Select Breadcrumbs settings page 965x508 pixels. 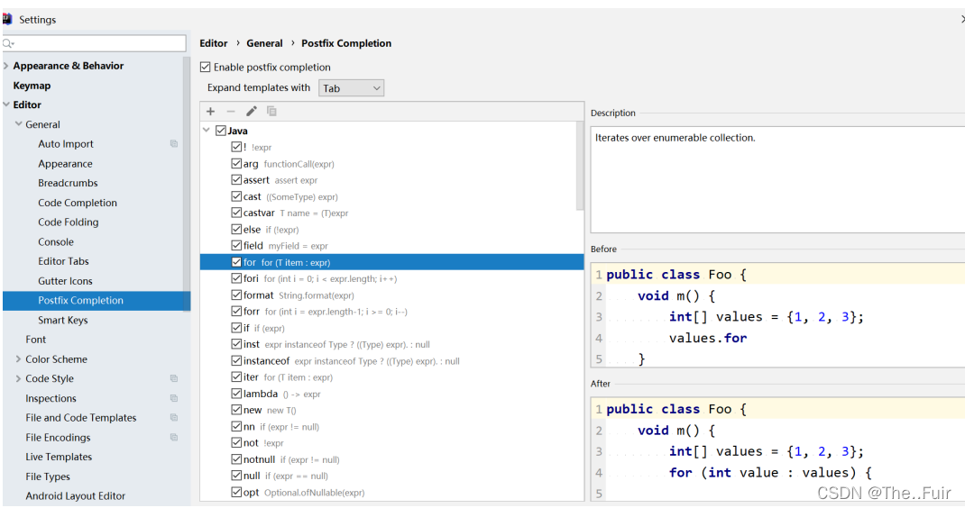point(68,183)
